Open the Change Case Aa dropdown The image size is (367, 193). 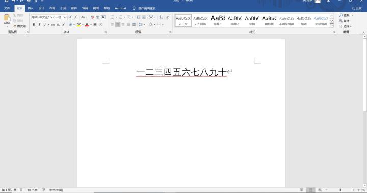tap(84, 17)
